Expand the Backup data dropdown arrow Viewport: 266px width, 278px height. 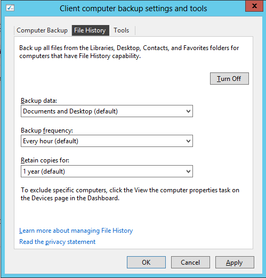pyautogui.click(x=188, y=111)
